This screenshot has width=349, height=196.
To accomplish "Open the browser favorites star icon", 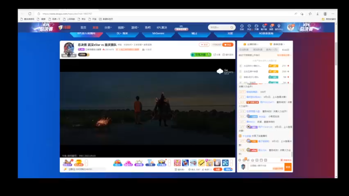I will [x=310, y=14].
